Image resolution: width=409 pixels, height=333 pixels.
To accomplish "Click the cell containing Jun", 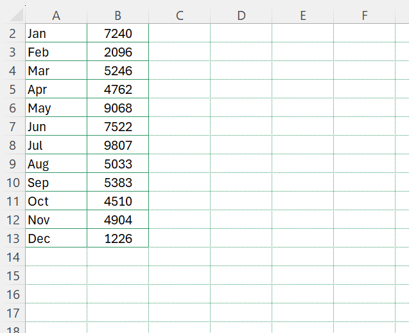I will click(x=57, y=127).
